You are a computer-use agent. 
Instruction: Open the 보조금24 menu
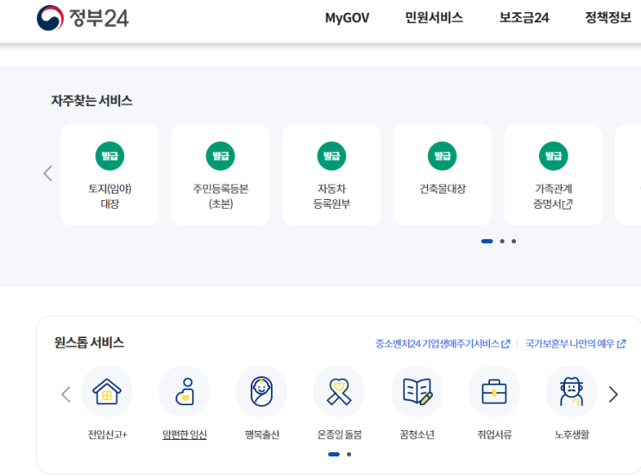(524, 17)
